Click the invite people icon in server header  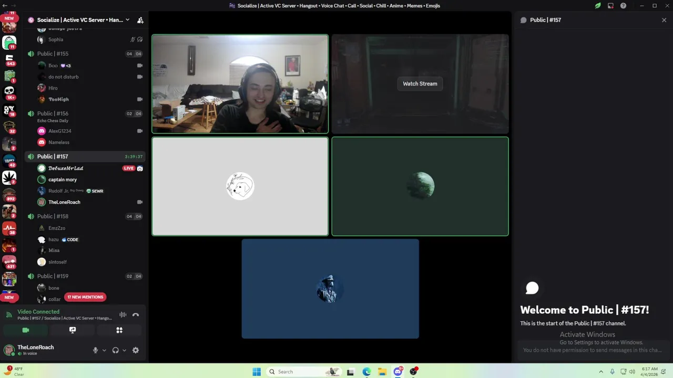pyautogui.click(x=140, y=20)
